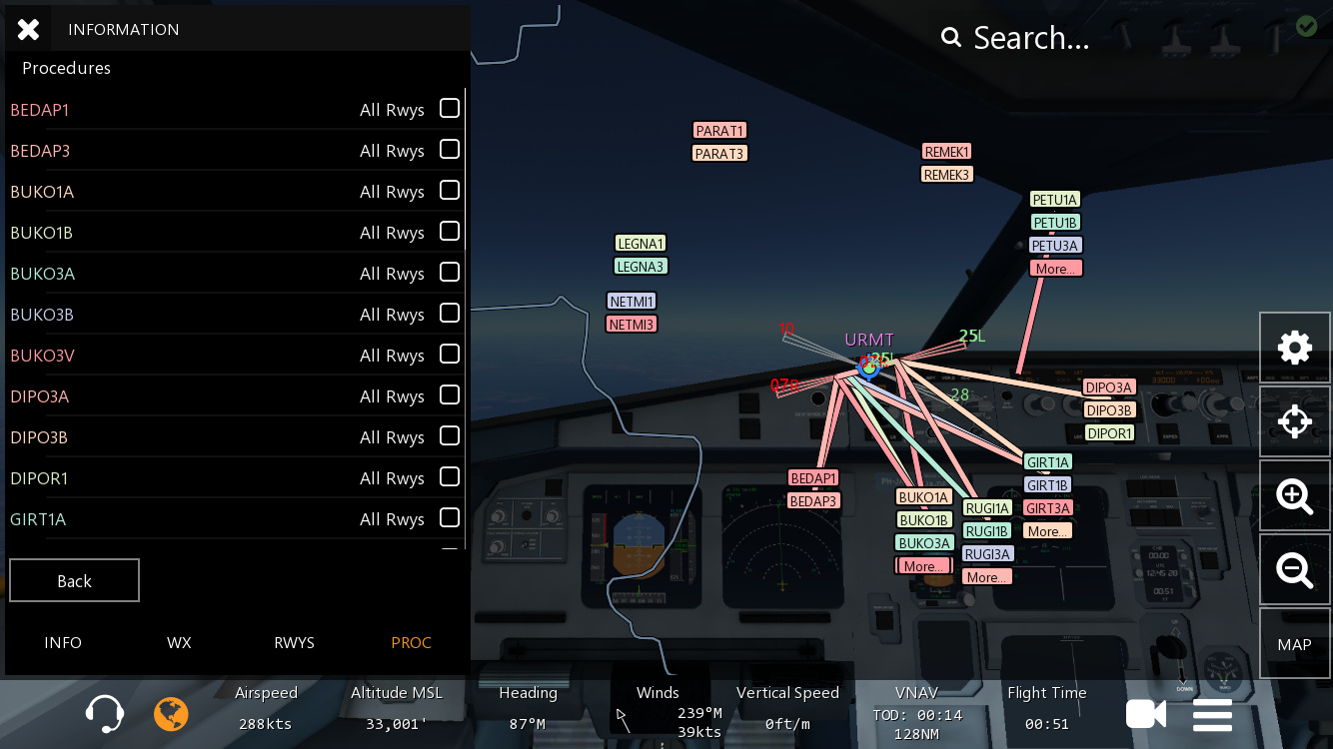Expand the More... label under BUKO3A
The image size is (1333, 749).
pyautogui.click(x=923, y=566)
